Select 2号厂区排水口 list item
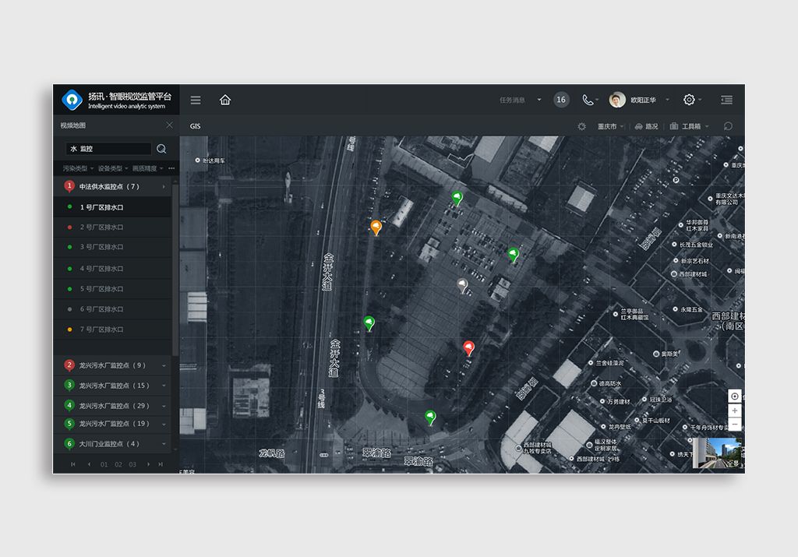 coord(112,227)
